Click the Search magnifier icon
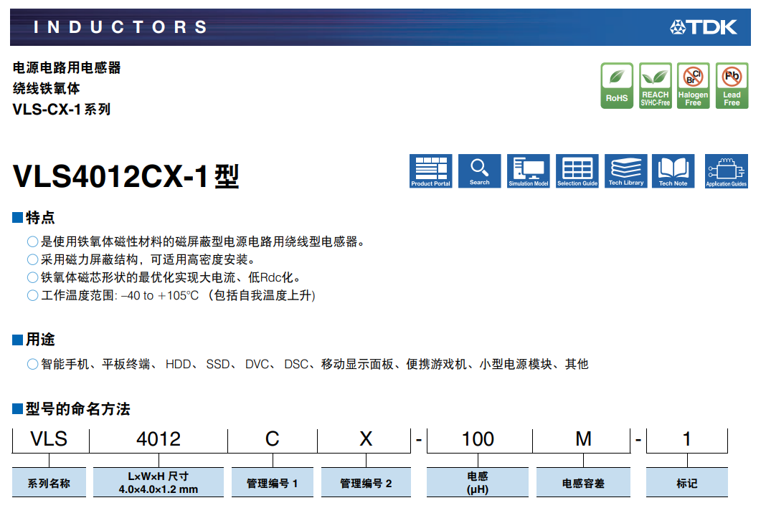This screenshot has width=766, height=518. (479, 171)
